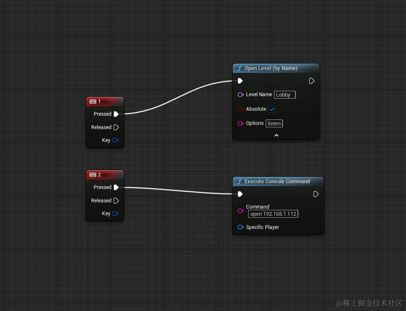
Task: Click Open Level input execution pin
Action: pos(240,81)
